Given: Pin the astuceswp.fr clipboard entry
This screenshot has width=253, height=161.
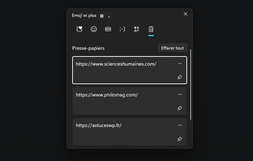Looking at the screenshot, I should click(179, 139).
